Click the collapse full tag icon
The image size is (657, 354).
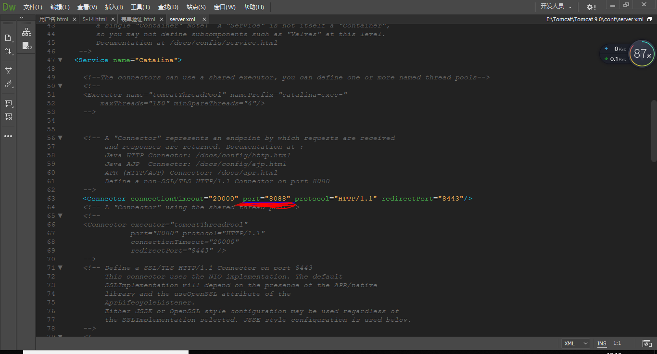8,70
